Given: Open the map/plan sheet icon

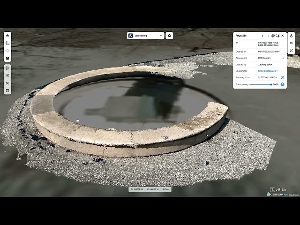Looking at the screenshot, I should (x=7, y=43).
